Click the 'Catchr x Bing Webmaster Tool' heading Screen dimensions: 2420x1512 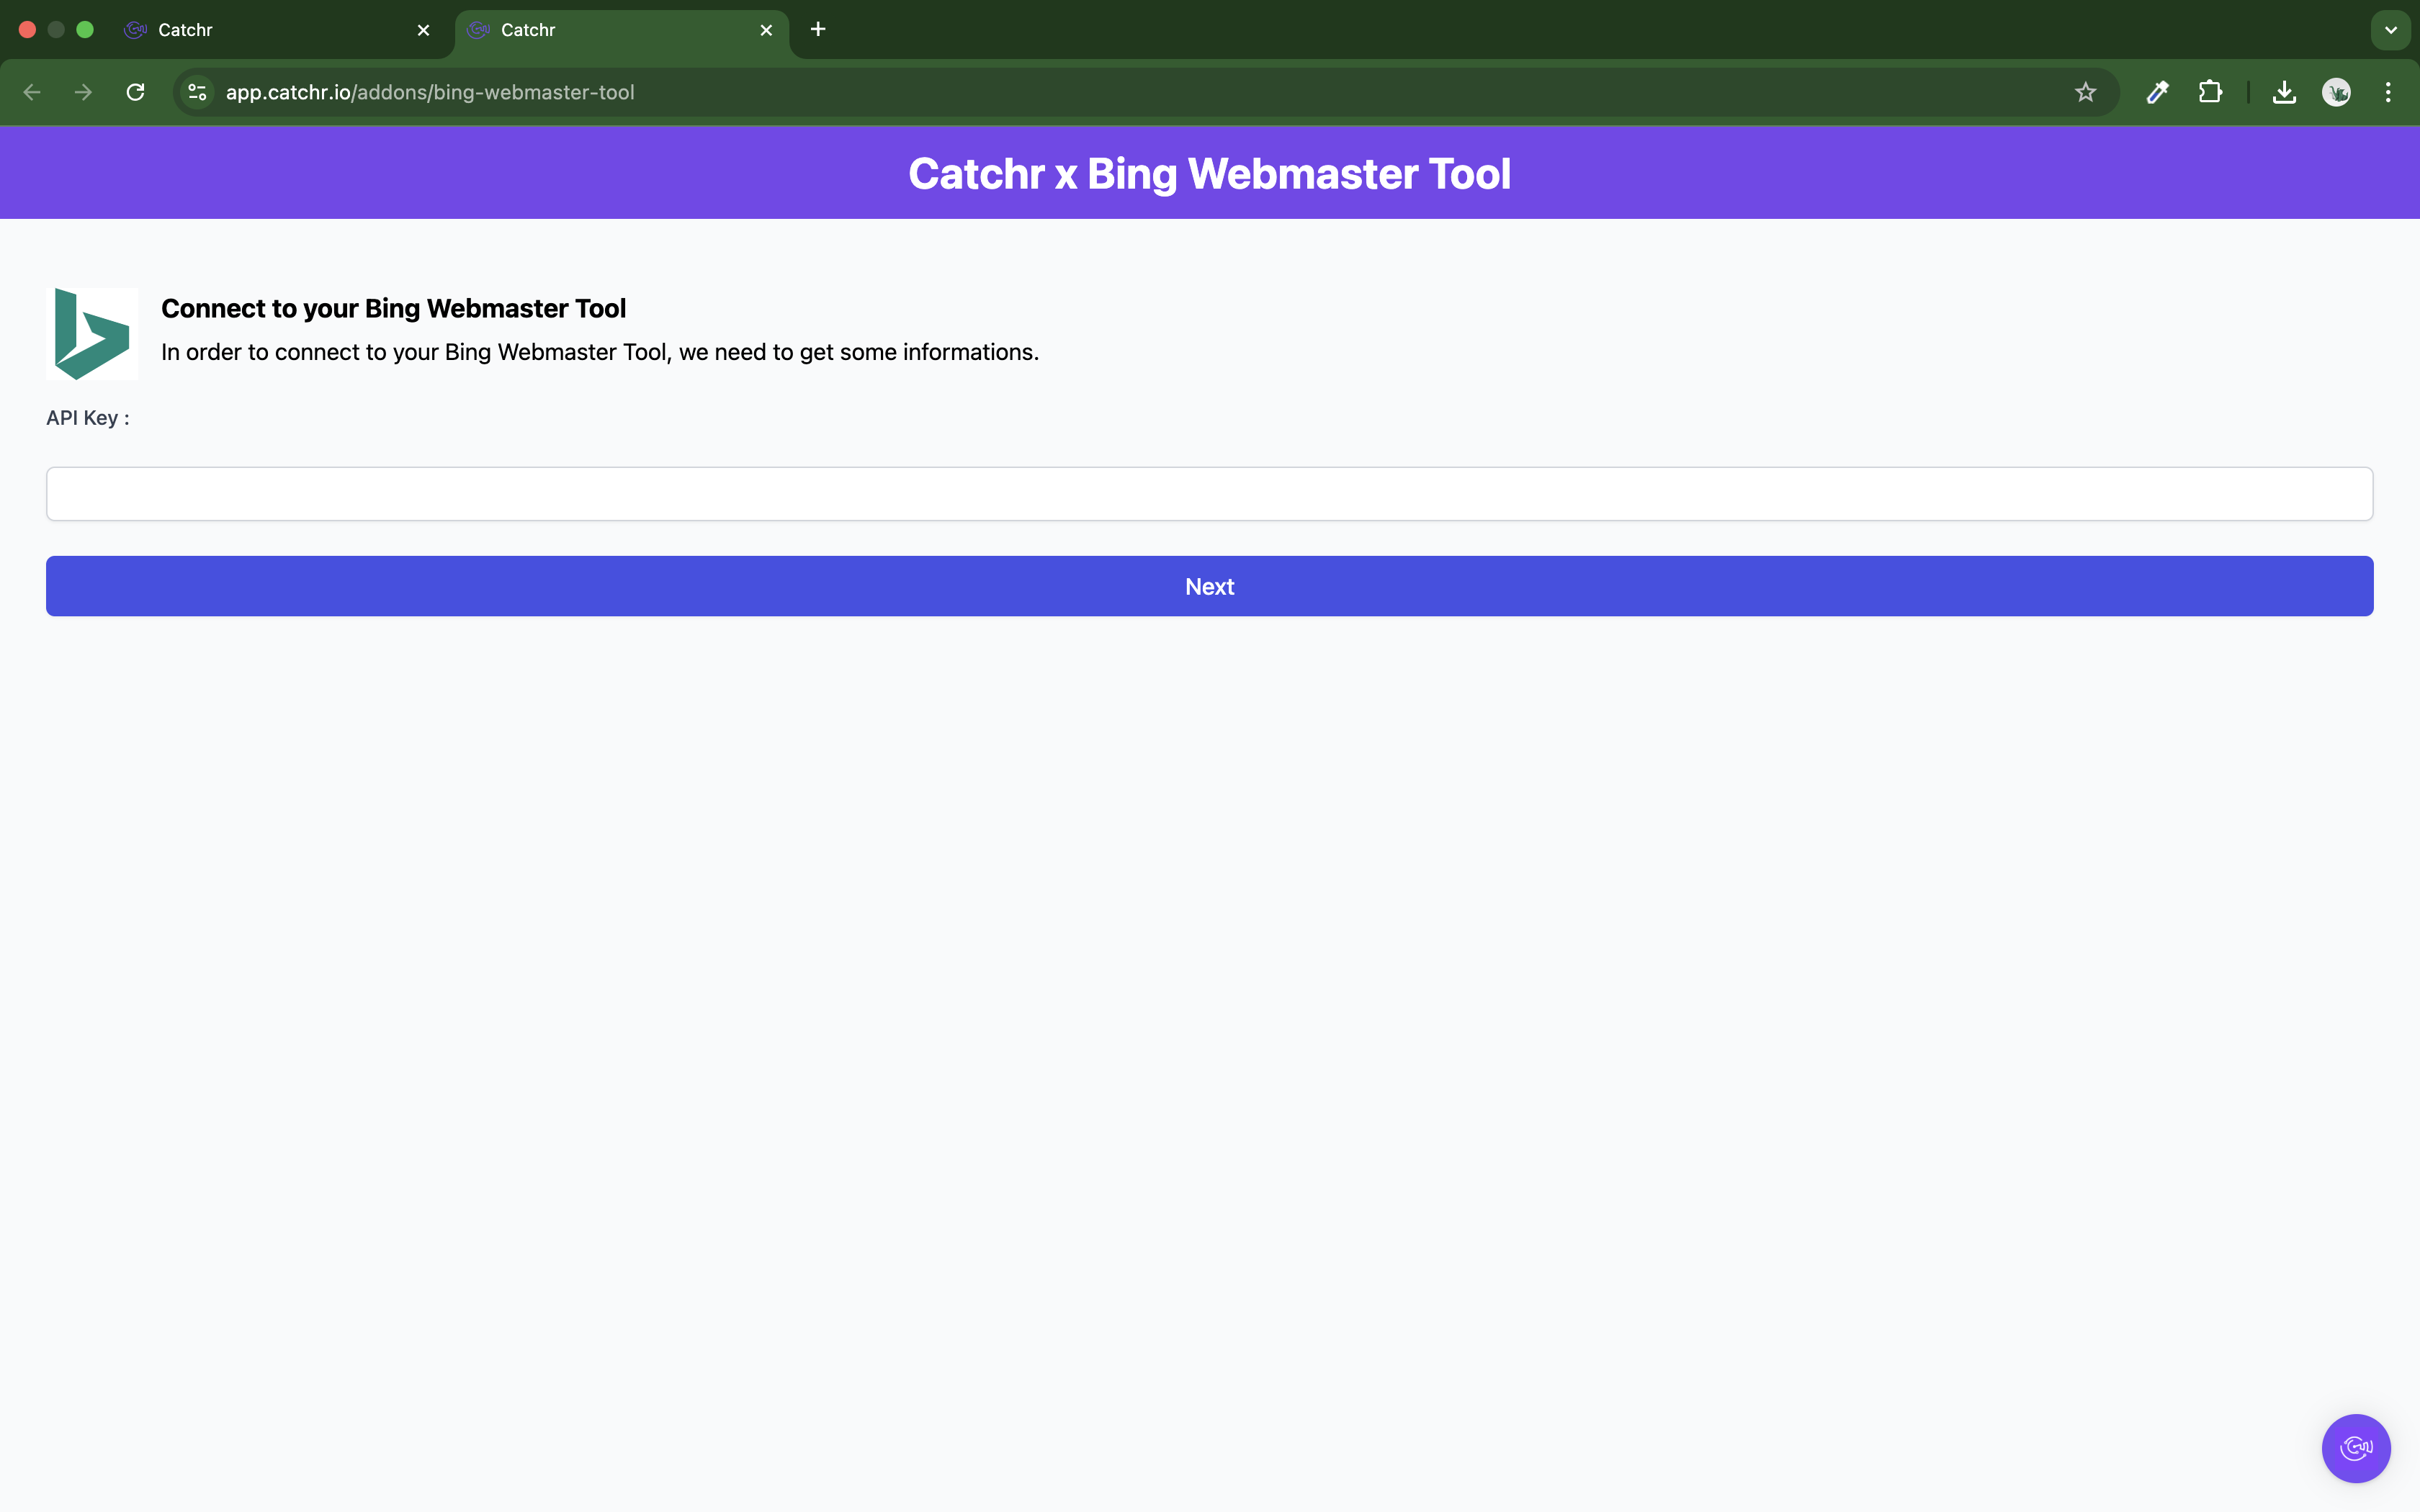[x=1209, y=174]
